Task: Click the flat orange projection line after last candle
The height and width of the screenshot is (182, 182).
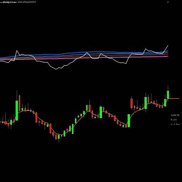Action: tap(174, 99)
